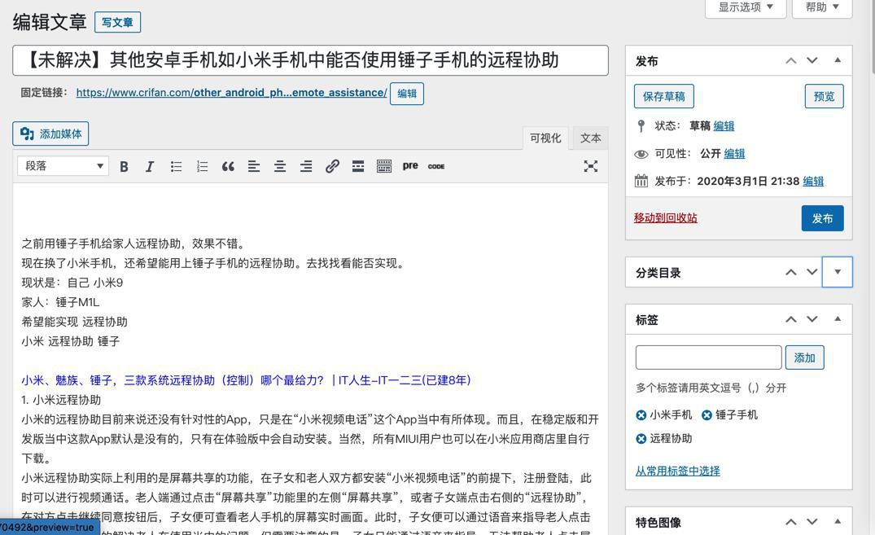This screenshot has width=875, height=535.
Task: Expand the 分类目录 panel
Action: [x=837, y=272]
